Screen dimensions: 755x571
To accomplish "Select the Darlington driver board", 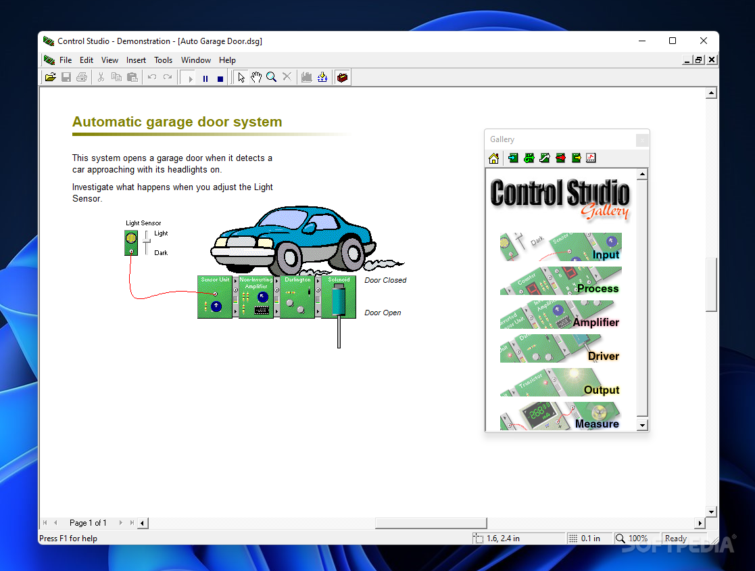I will pyautogui.click(x=297, y=297).
